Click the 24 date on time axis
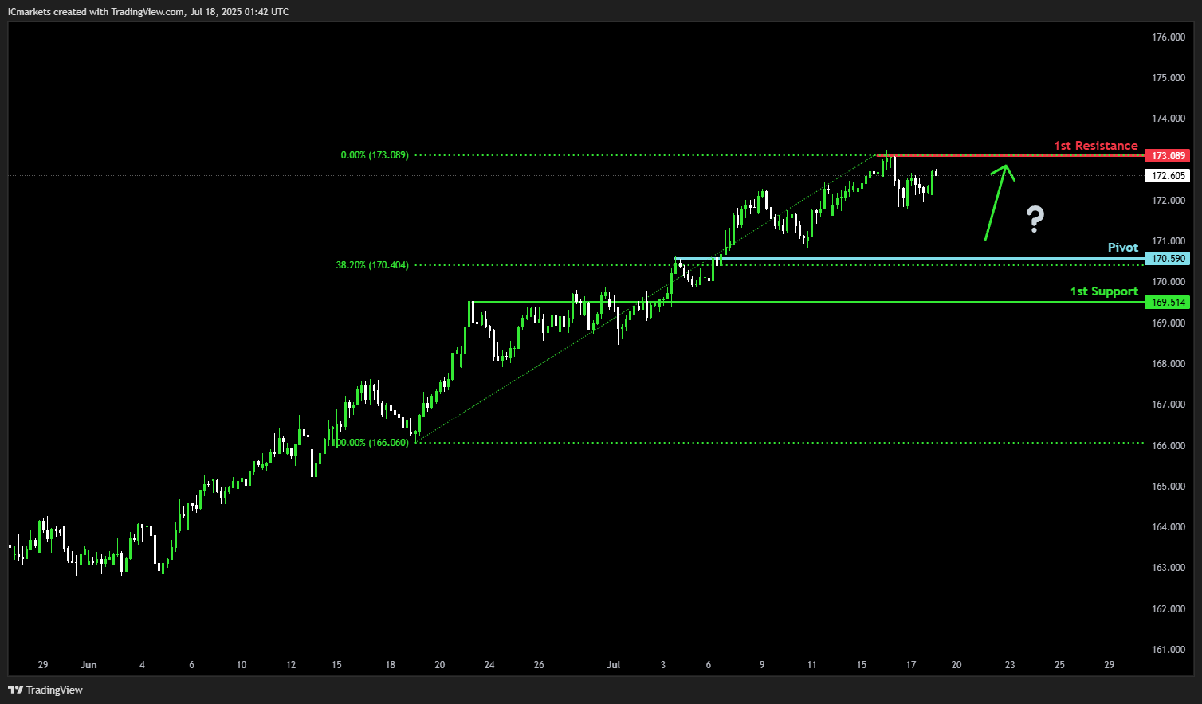 click(489, 665)
